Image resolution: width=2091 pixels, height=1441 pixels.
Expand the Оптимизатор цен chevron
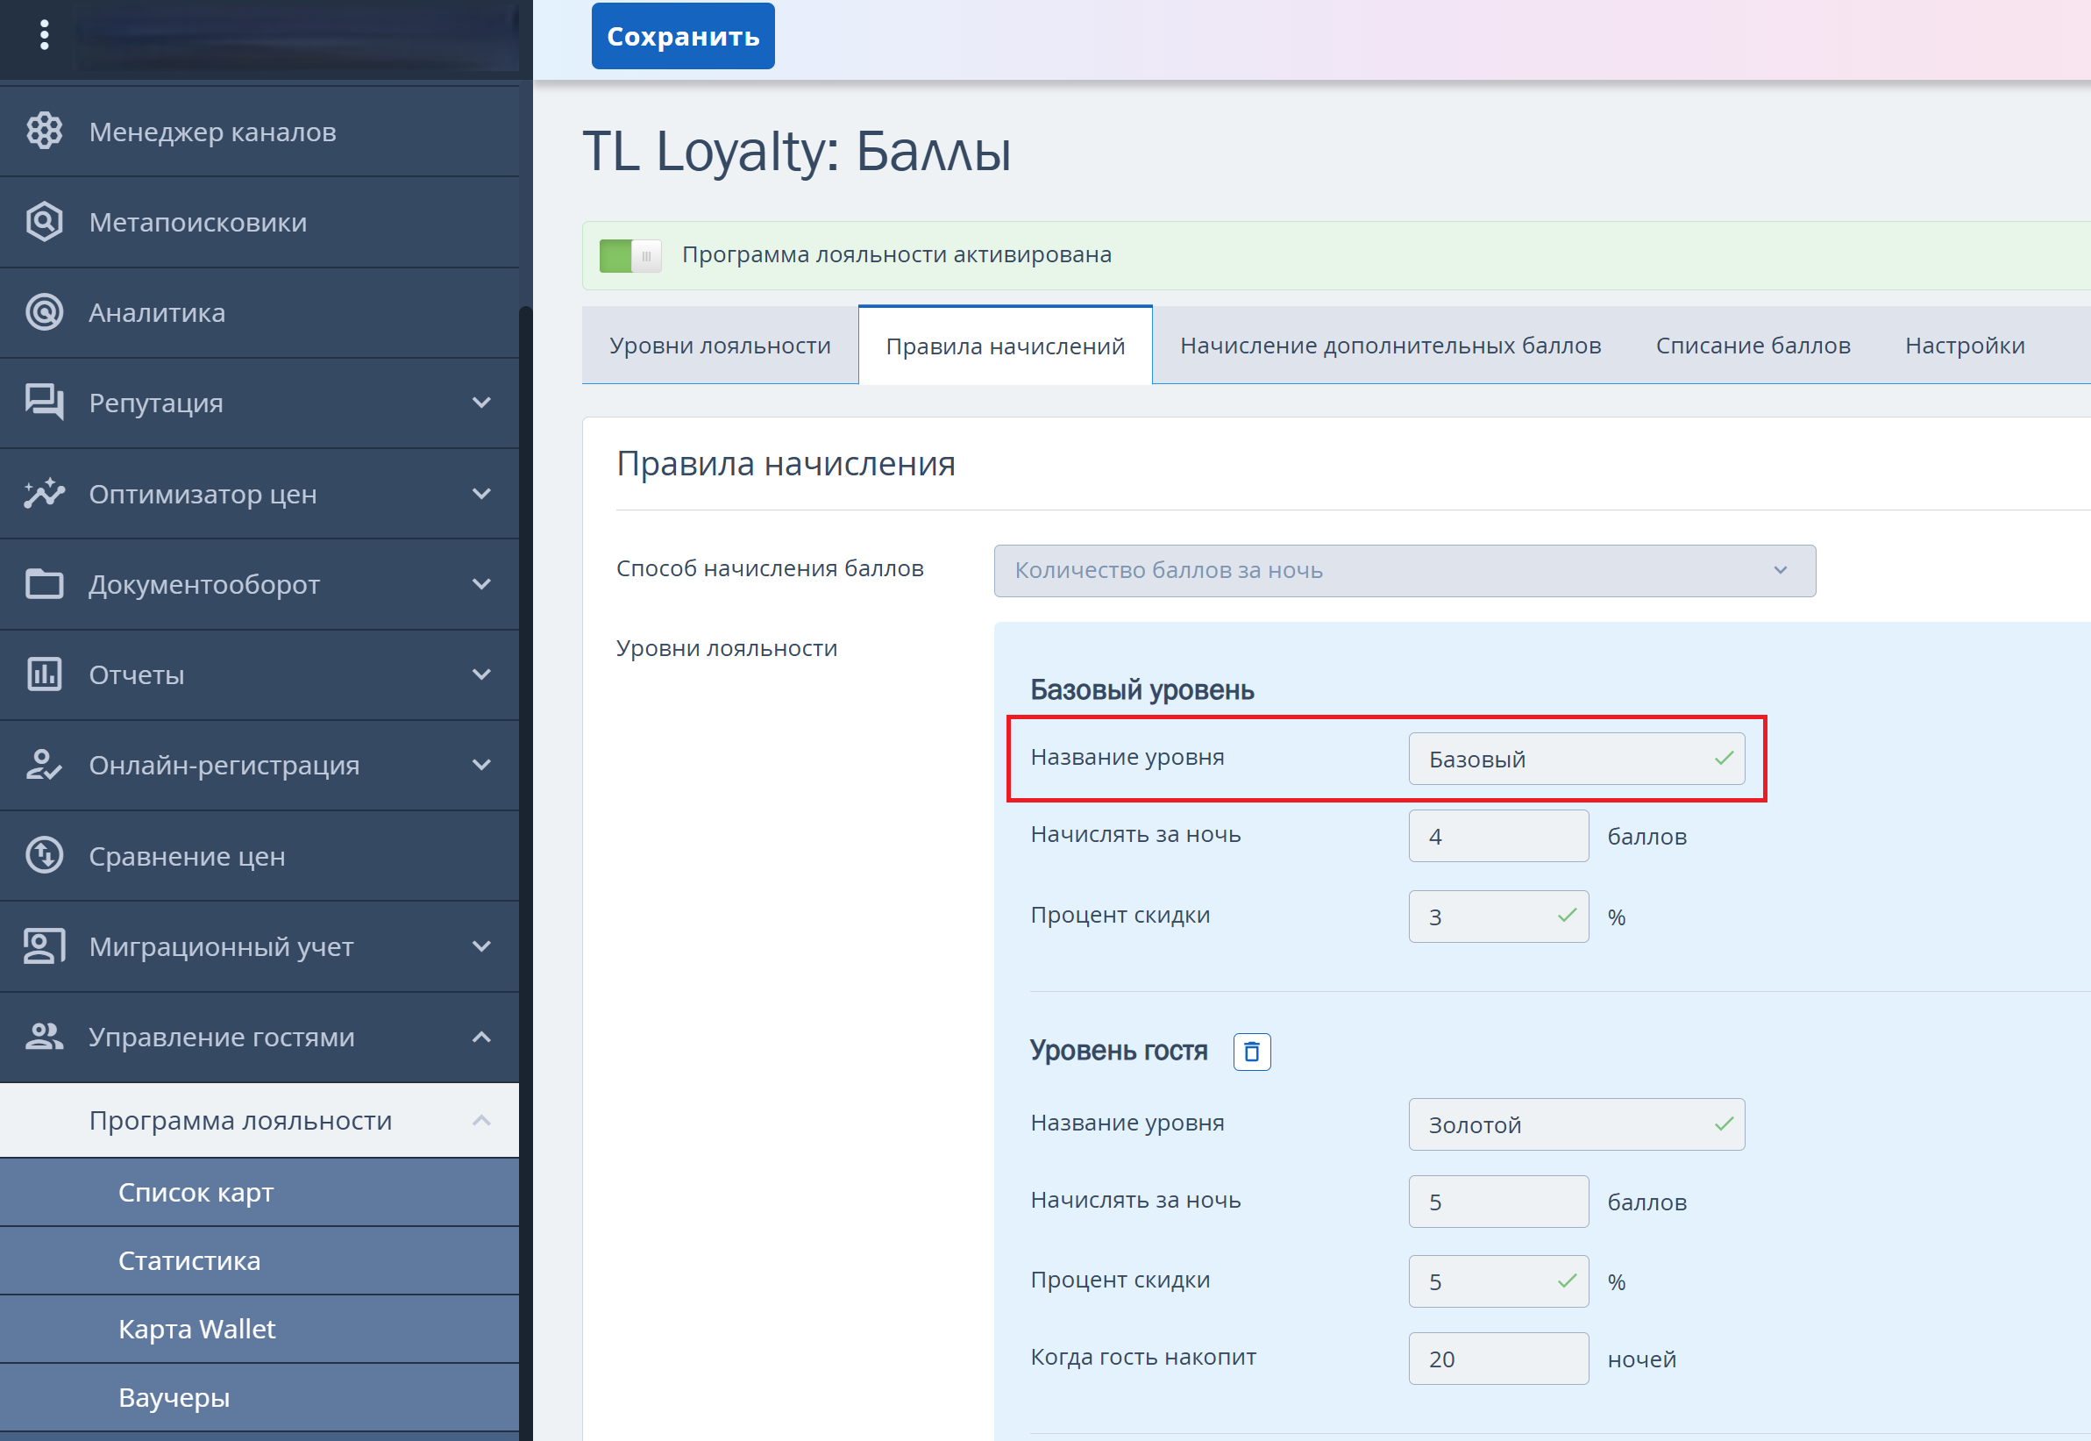(481, 494)
